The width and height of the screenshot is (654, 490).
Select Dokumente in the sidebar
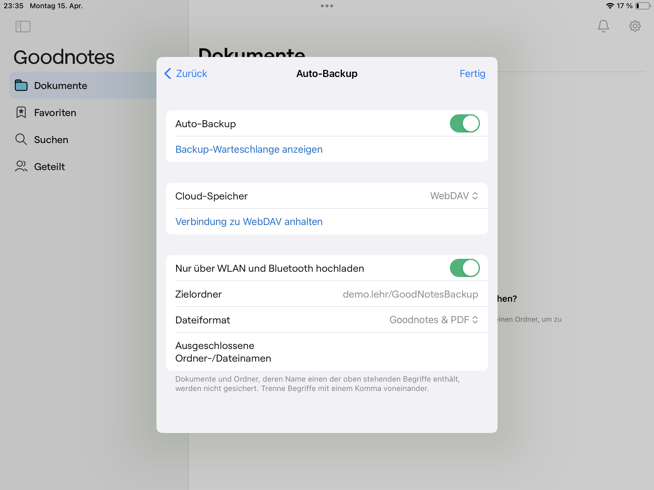(x=83, y=85)
